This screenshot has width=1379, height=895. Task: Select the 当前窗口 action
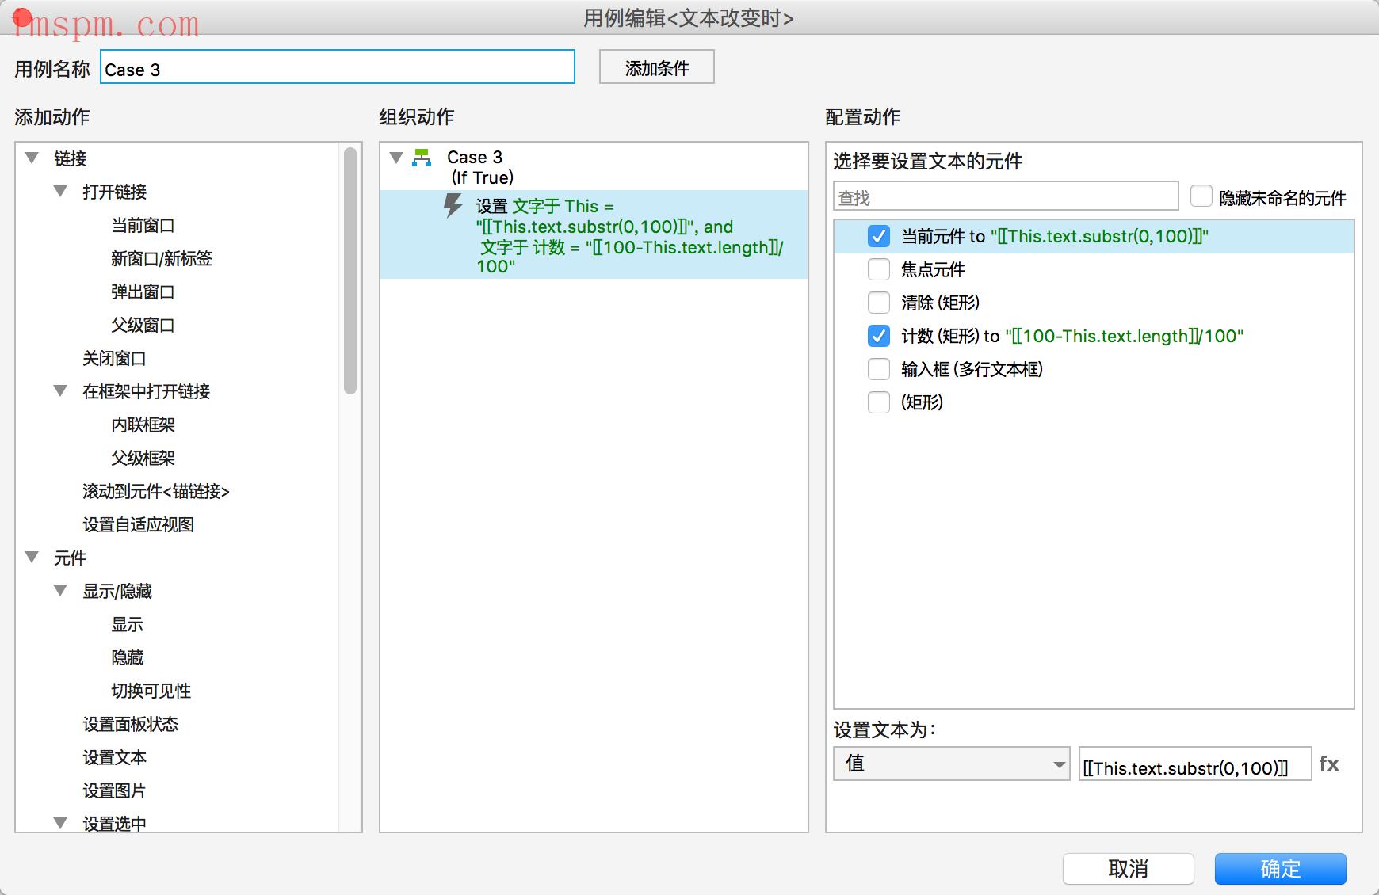coord(143,226)
